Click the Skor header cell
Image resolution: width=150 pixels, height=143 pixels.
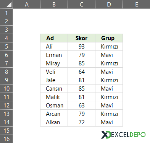coord(82,38)
